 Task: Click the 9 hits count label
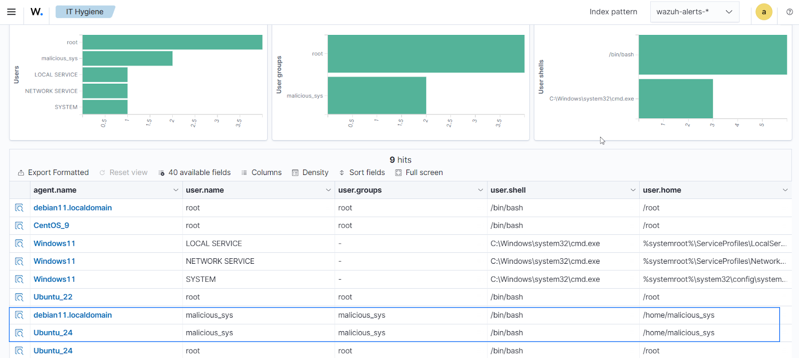coord(400,160)
